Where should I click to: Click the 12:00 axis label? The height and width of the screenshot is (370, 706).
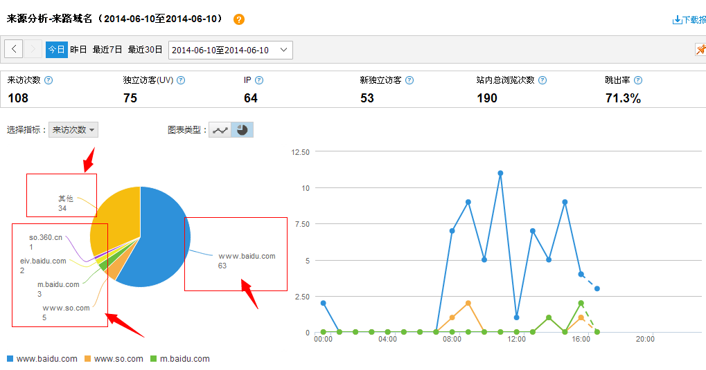tap(516, 339)
